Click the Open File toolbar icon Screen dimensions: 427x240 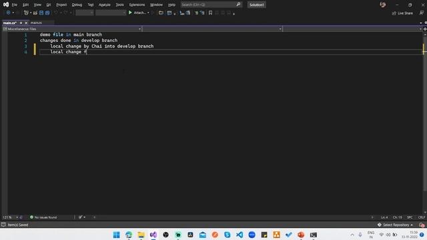35,13
